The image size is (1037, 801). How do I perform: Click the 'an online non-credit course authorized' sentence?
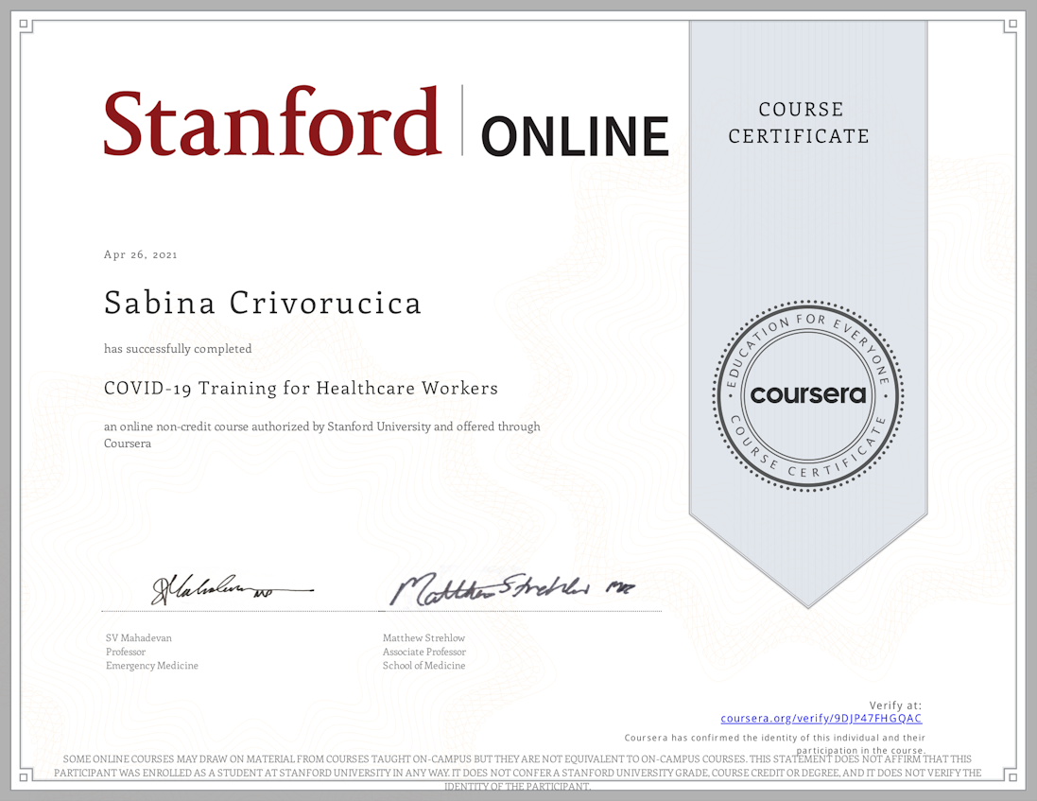[322, 435]
